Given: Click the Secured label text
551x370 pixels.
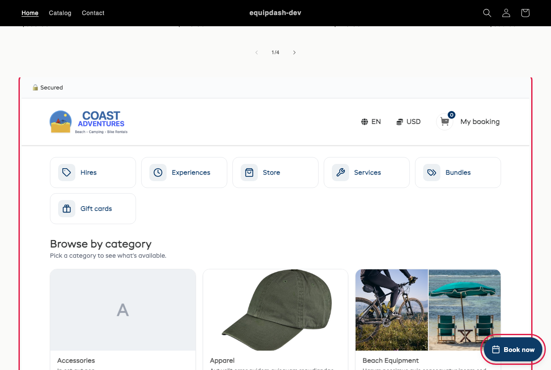Looking at the screenshot, I should (x=52, y=87).
